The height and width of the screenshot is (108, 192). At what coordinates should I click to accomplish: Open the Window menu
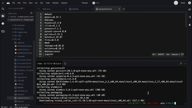(55, 3)
